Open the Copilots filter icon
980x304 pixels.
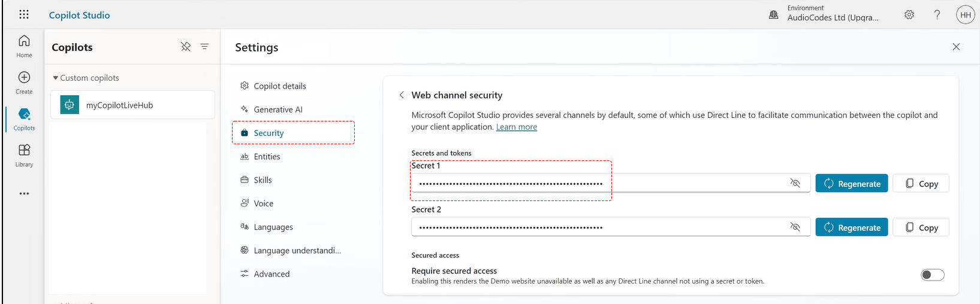click(204, 47)
